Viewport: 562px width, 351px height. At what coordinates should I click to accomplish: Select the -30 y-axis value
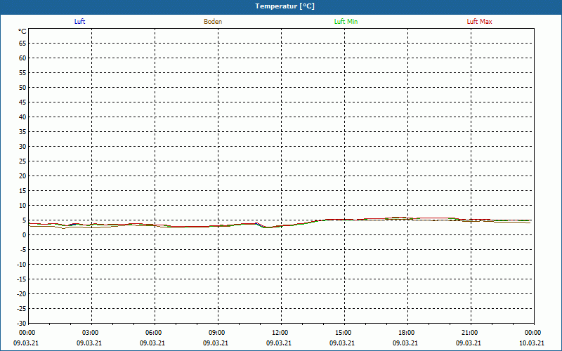pyautogui.click(x=22, y=324)
